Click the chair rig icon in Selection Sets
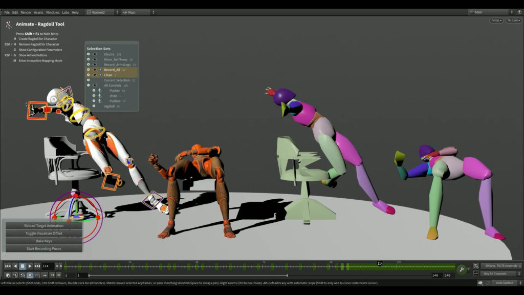The height and width of the screenshot is (295, 524). 100,96
